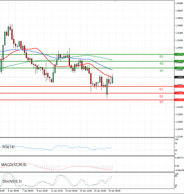Image resolution: width=184 pixels, height=194 pixels.
Task: Click the red 1.33350 price tag
Action: 179,100
